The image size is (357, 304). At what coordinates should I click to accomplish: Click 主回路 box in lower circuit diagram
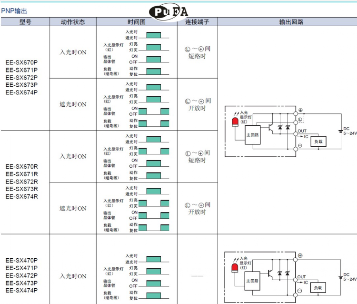(x=252, y=281)
